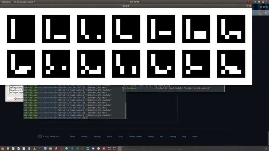Open the power tray icon

263,2
